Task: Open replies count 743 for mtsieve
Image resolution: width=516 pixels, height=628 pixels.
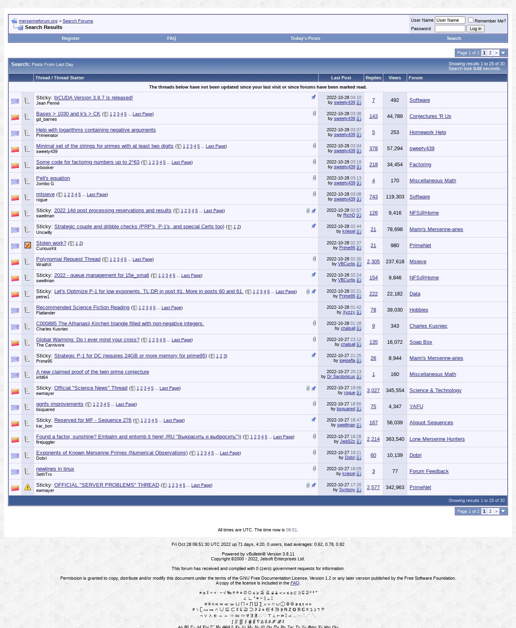Action: point(373,197)
